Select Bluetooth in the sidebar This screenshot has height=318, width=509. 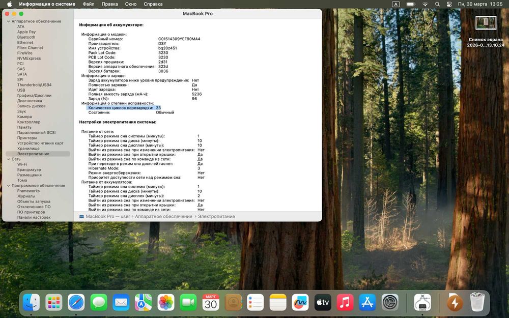(x=26, y=37)
